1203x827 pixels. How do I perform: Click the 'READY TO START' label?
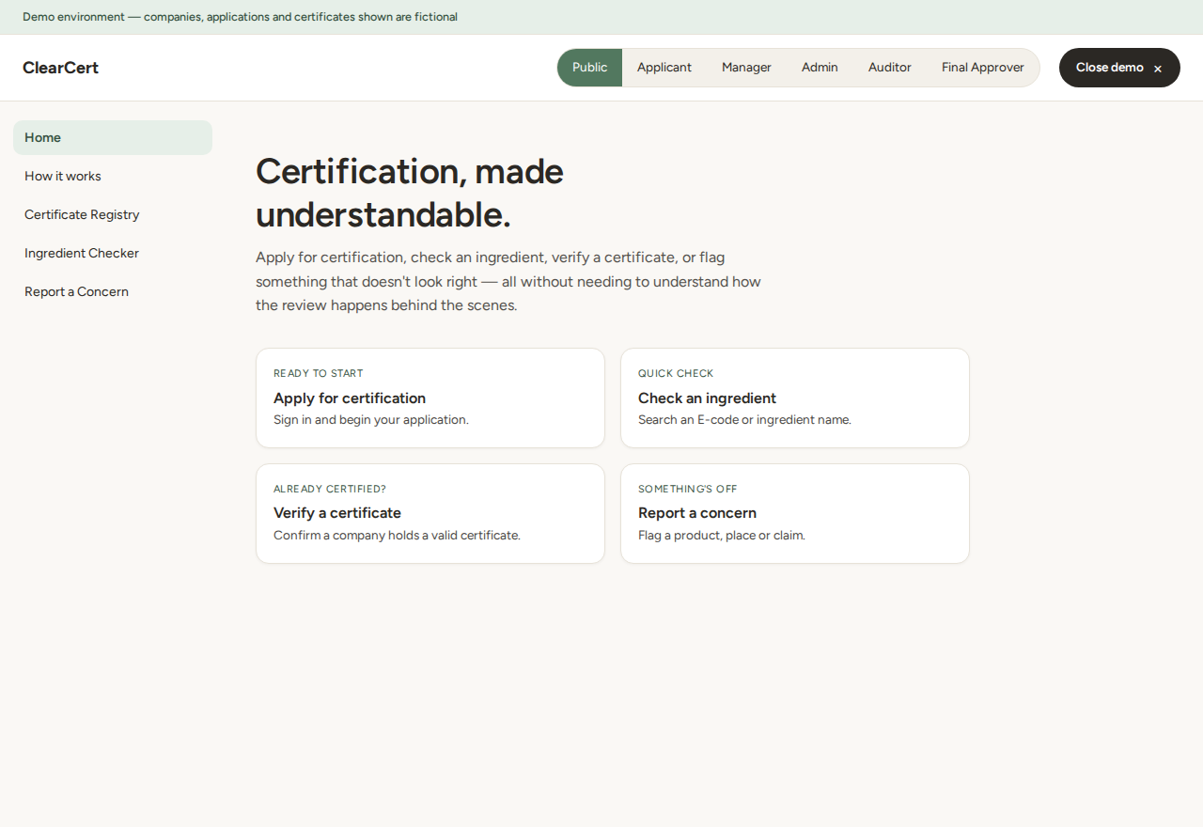(318, 373)
